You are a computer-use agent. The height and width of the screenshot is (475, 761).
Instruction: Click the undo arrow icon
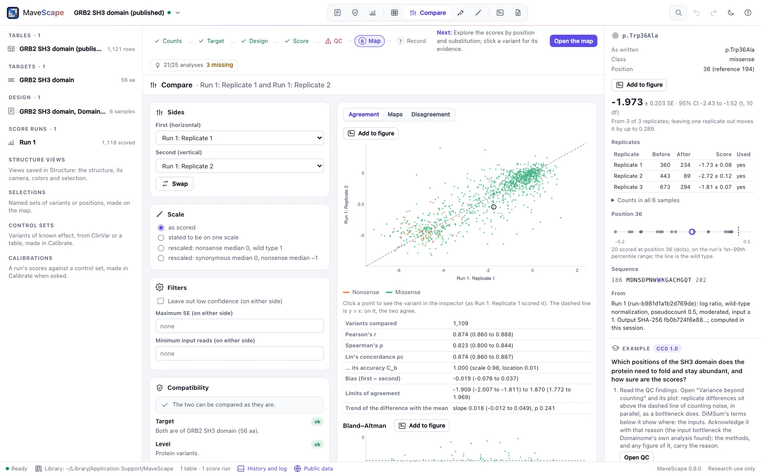(x=697, y=13)
